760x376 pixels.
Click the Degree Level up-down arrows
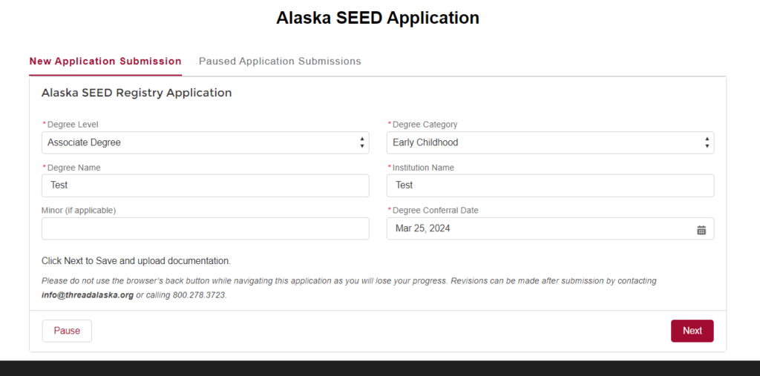click(x=361, y=142)
